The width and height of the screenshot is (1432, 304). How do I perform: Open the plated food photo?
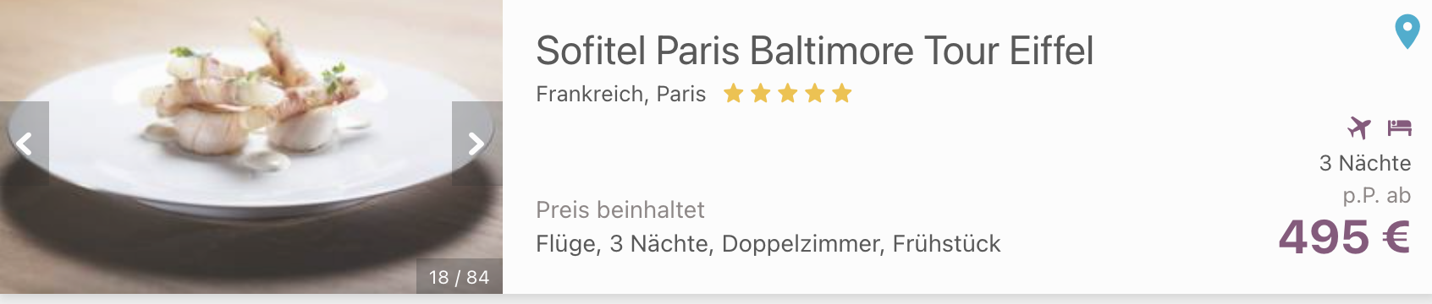click(x=251, y=147)
